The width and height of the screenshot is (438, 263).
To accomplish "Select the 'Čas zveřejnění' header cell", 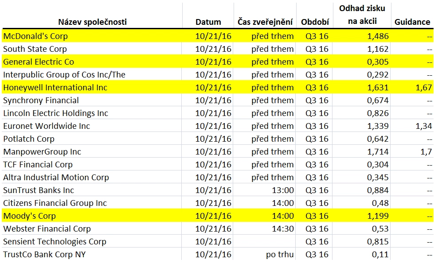I will (x=265, y=22).
